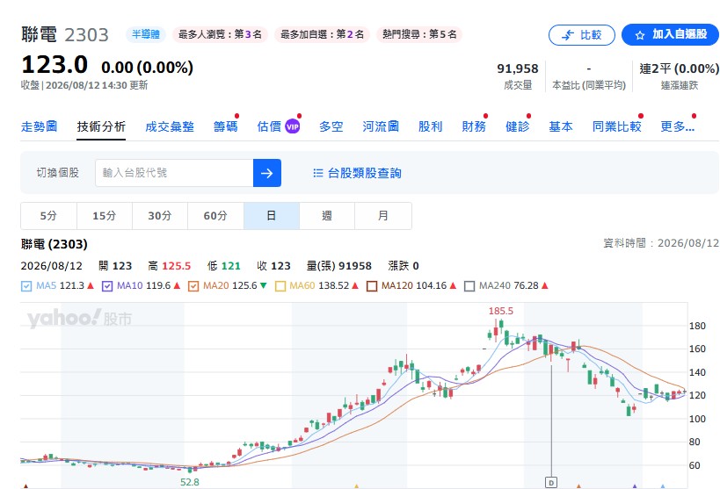This screenshot has height=489, width=720.
Task: Select 60分 chart interval
Action: [215, 216]
